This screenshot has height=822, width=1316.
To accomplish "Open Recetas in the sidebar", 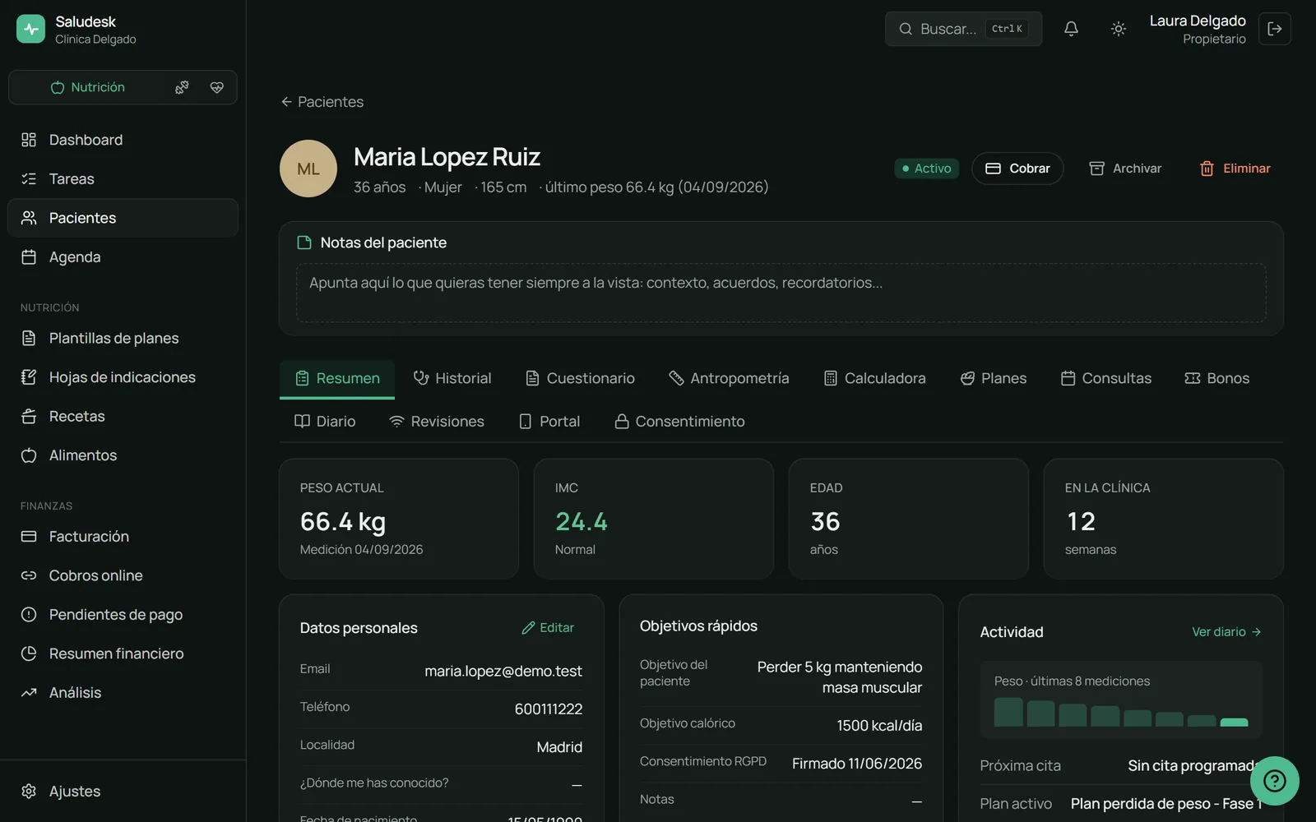I will tap(123, 416).
